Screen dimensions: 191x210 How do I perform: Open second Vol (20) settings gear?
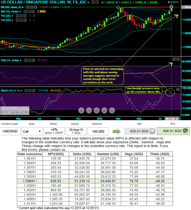(x=21, y=20)
